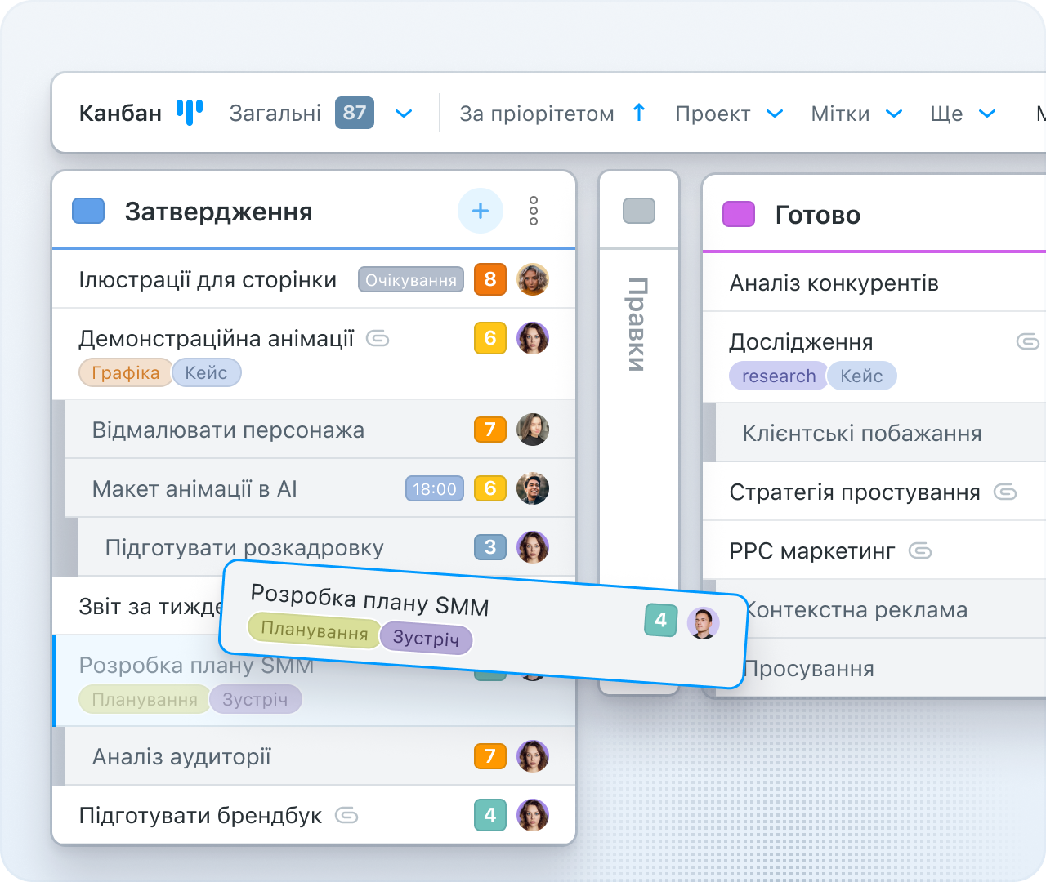Click attachment icon on Дослідження card

point(1028,341)
